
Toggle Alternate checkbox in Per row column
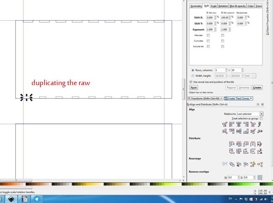tap(208, 35)
